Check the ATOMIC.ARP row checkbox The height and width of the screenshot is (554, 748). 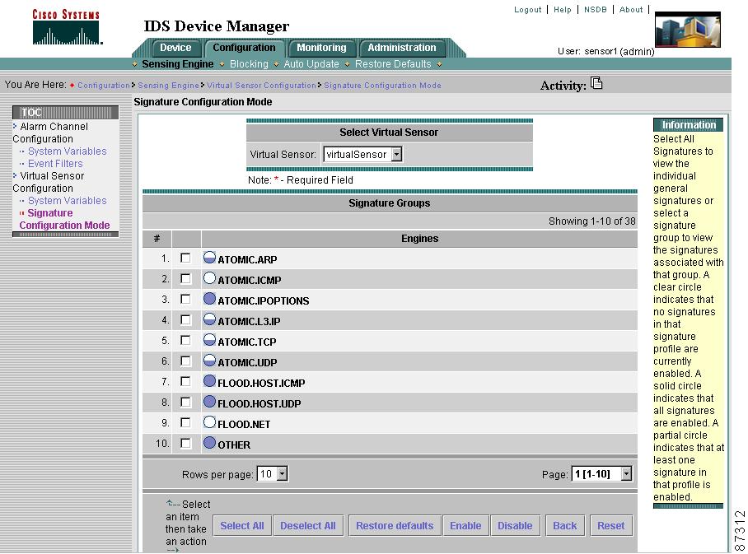185,258
